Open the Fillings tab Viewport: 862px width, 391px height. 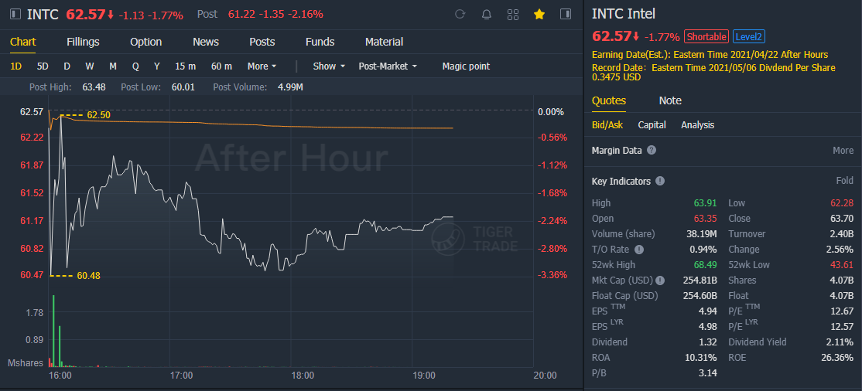[83, 42]
